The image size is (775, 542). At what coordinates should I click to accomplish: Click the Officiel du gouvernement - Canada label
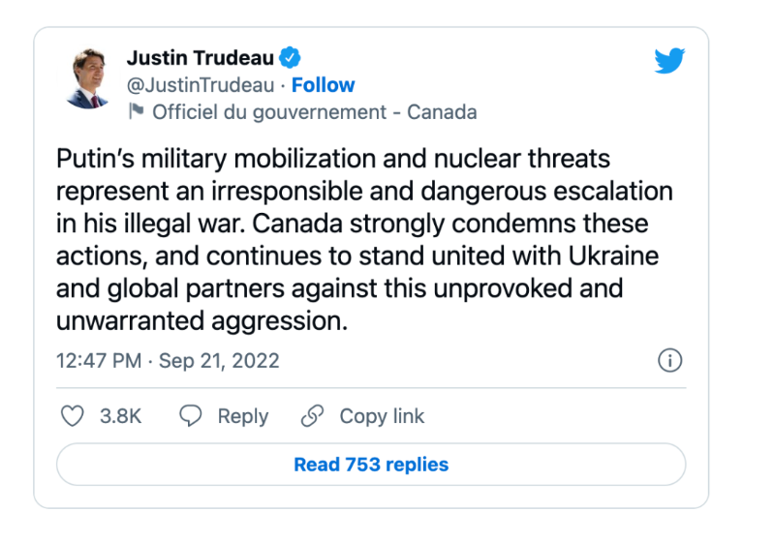tap(314, 112)
